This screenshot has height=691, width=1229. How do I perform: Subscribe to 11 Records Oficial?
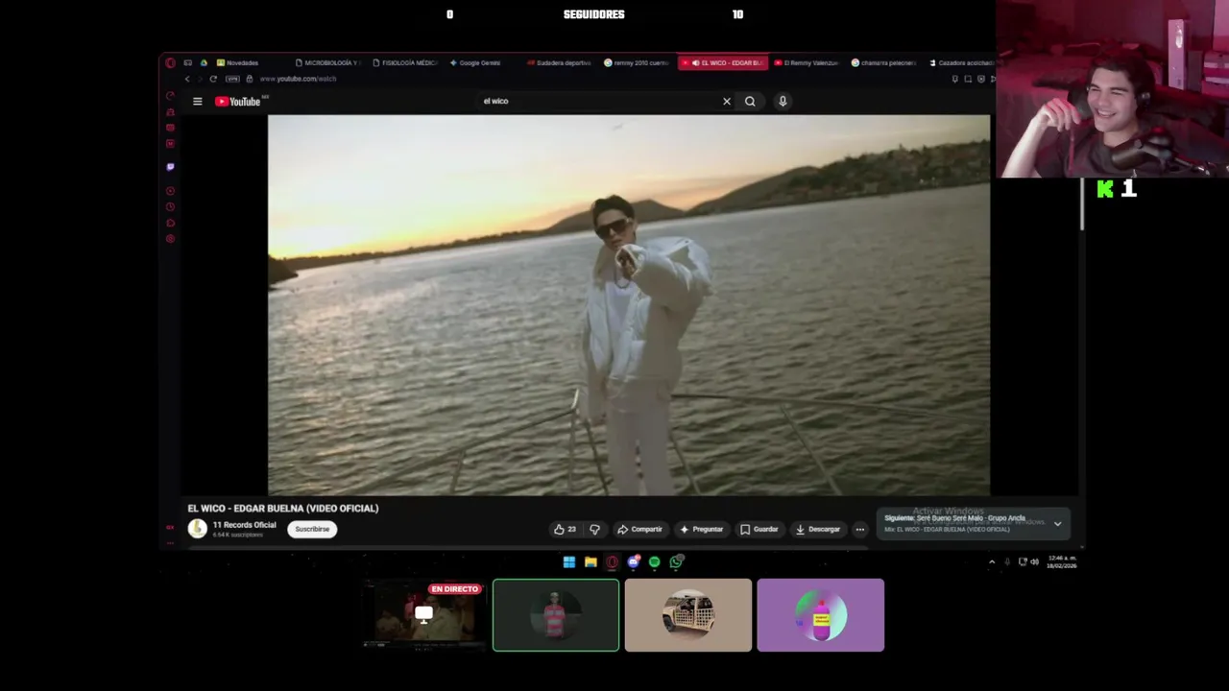pos(312,529)
